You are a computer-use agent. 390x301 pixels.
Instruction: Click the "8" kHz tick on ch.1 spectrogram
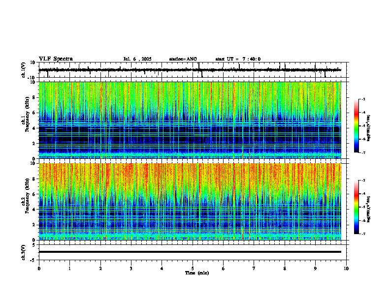tap(34, 97)
